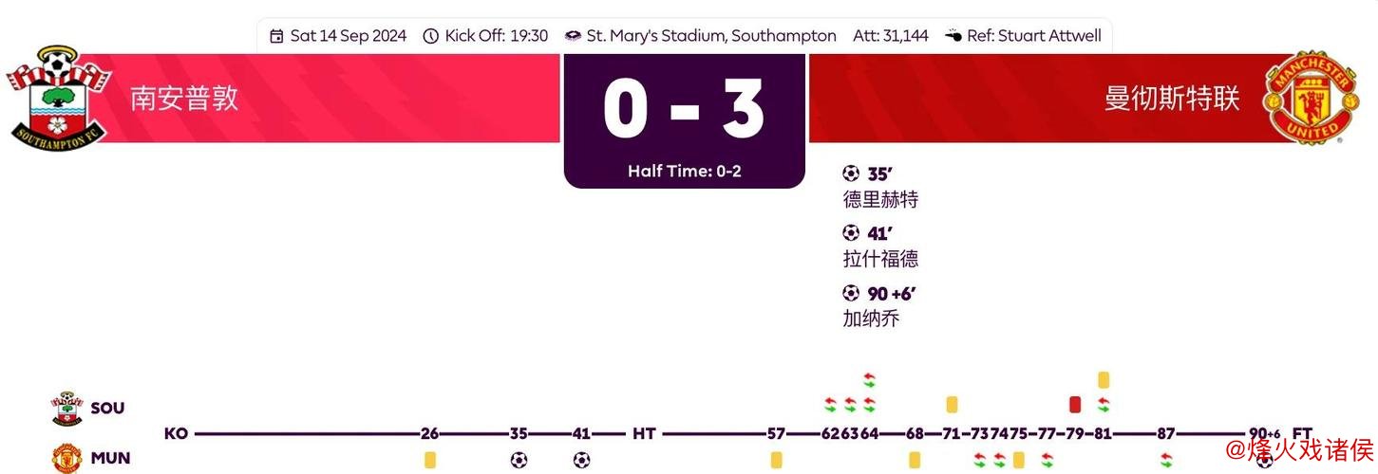Open the 南安普敦 team name link
The width and height of the screenshot is (1378, 474).
pos(184,99)
